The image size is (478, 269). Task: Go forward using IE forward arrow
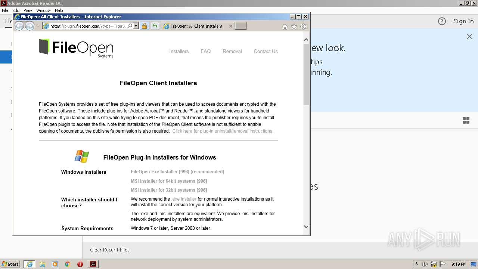(x=30, y=26)
